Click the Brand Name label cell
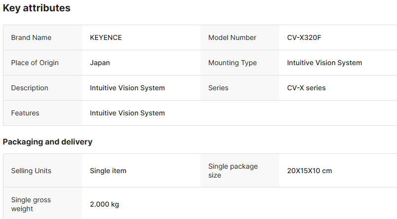Image resolution: width=397 pixels, height=219 pixels. click(x=31, y=37)
